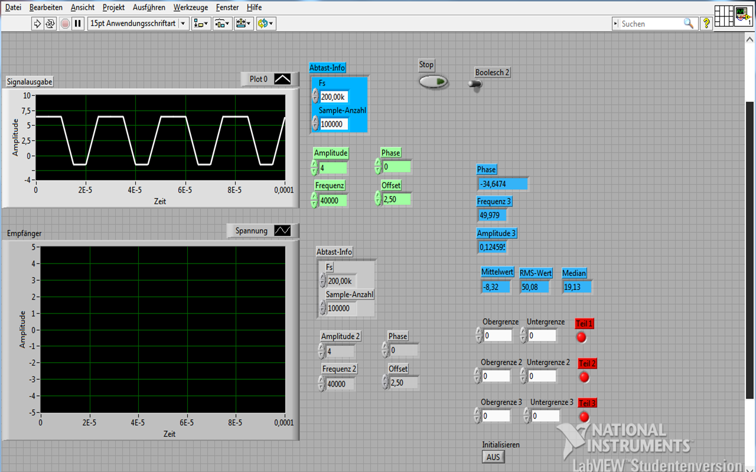The height and width of the screenshot is (472, 756).
Task: Toggle the Boolesch 2 switch
Action: (x=475, y=84)
